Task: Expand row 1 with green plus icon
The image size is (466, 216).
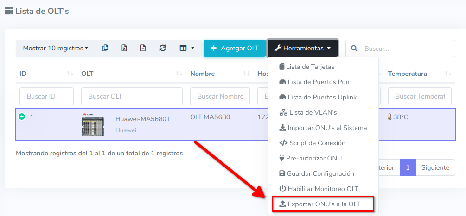Action: coord(22,117)
